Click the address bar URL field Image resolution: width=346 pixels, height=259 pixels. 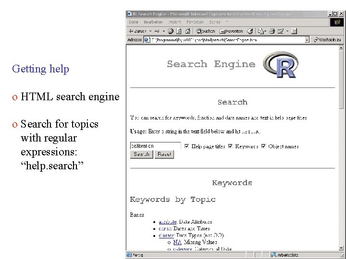click(x=224, y=40)
